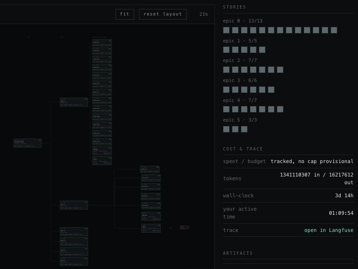The height and width of the screenshot is (269, 358).
Task: Select the node linked to the red node
Action: (151, 228)
